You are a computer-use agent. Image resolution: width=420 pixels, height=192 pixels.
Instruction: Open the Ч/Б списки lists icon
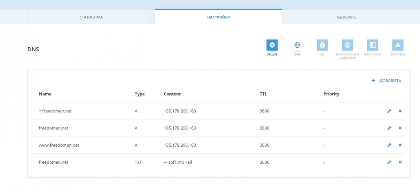(373, 45)
